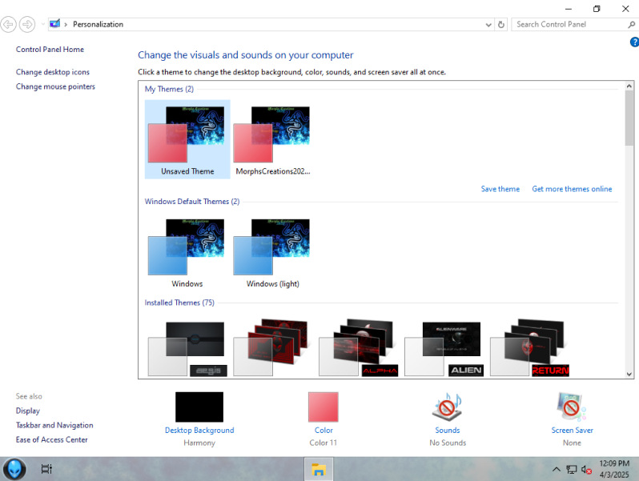Click the muted volume tray icon
639x481 pixels.
point(586,470)
